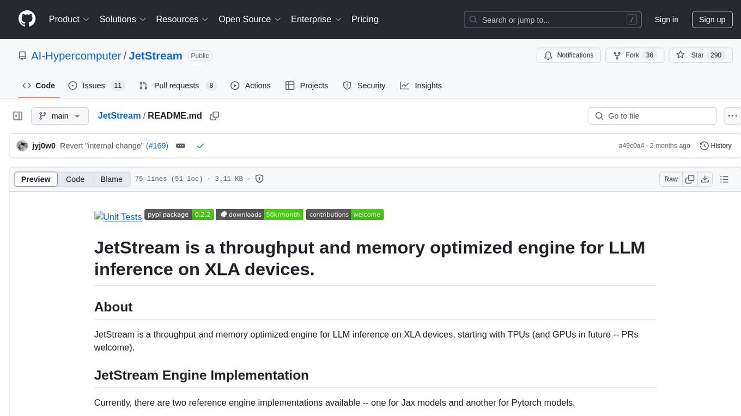Screen dimensions: 741x416
Task: Open the file History
Action: coord(715,146)
